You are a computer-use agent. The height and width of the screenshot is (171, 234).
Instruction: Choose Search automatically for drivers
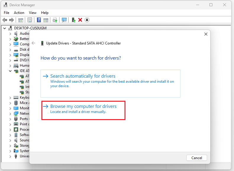pyautogui.click(x=110, y=83)
